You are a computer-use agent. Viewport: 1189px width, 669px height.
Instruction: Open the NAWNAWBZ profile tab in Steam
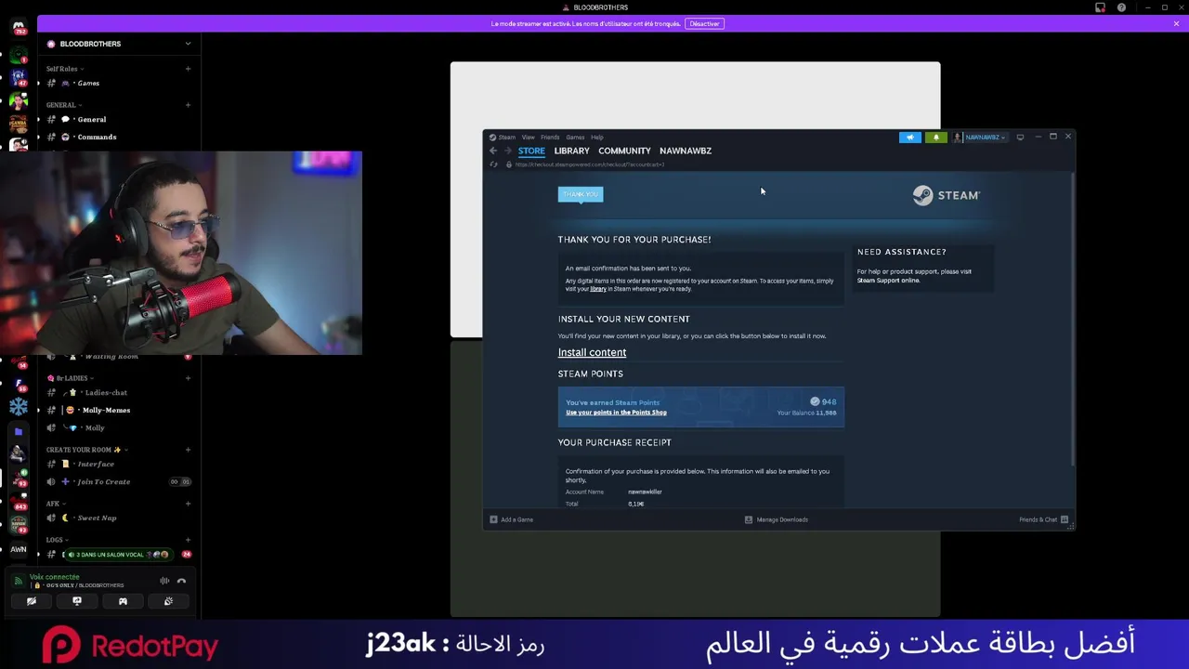(x=686, y=151)
